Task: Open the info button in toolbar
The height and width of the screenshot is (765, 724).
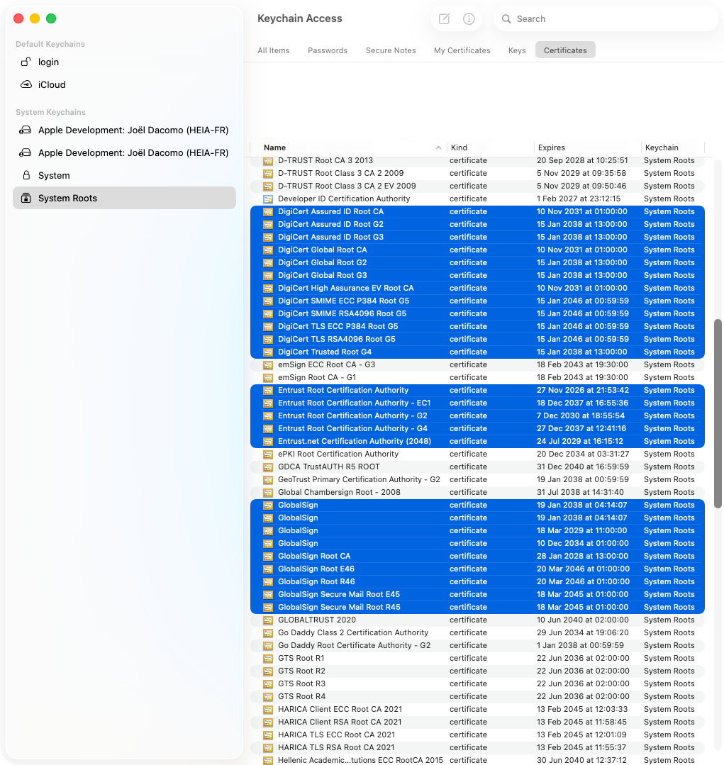Action: tap(469, 19)
